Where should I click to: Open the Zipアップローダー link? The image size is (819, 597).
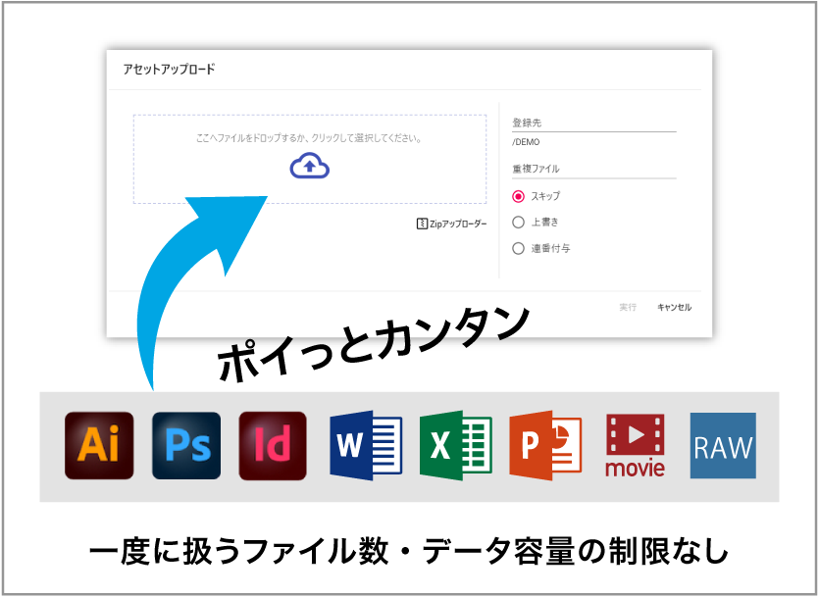(x=452, y=224)
